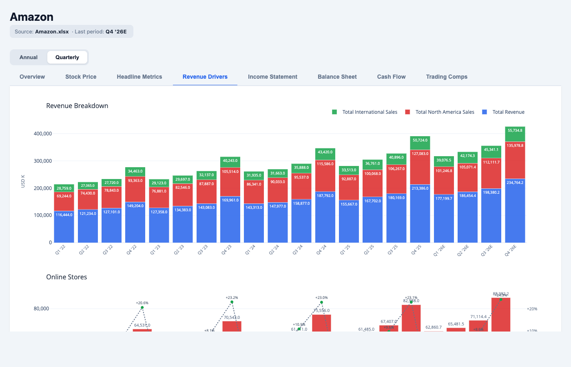Click the Stock Price navigation item
The width and height of the screenshot is (571, 367).
tap(80, 77)
